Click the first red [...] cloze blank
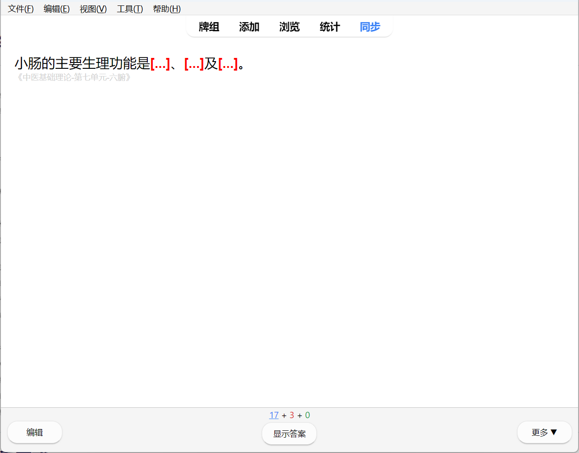579x453 pixels. tap(160, 64)
